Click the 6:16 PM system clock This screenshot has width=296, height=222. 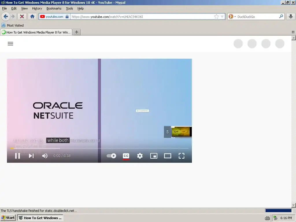286,218
